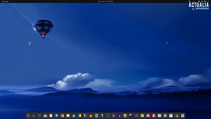Open the Files folder icon in dock
This screenshot has width=211, height=119.
45,116
